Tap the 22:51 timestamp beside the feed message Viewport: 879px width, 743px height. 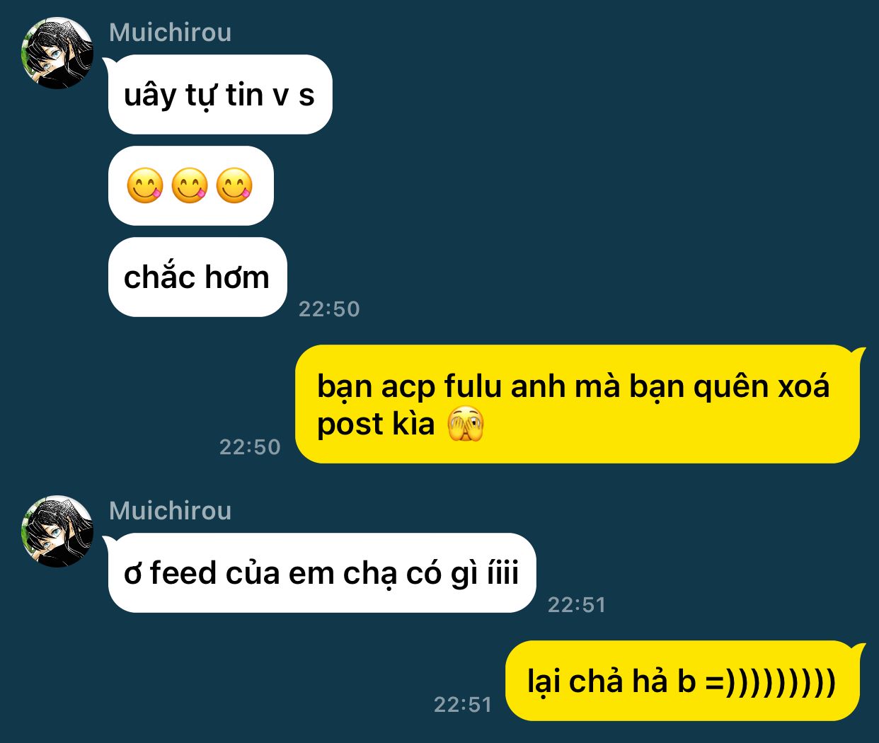(x=577, y=605)
